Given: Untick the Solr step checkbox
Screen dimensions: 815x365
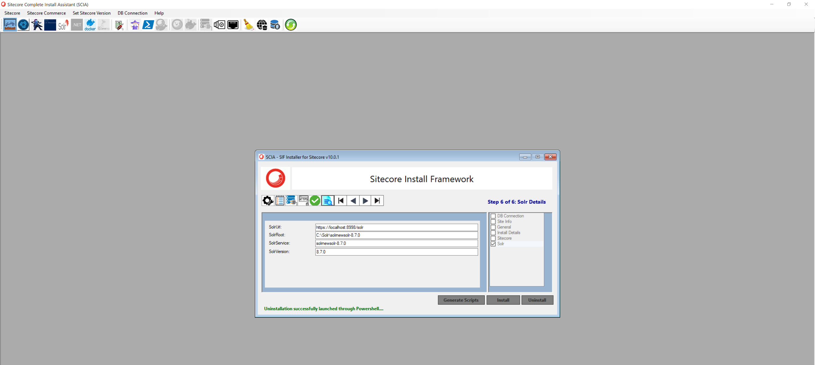Looking at the screenshot, I should (493, 244).
